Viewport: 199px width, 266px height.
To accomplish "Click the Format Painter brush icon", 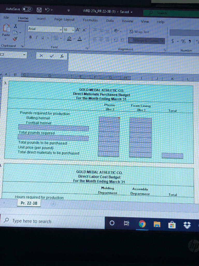I will pyautogui.click(x=15, y=39).
